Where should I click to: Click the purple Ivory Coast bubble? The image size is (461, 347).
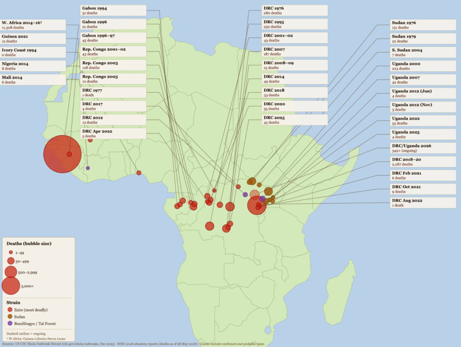coord(88,168)
